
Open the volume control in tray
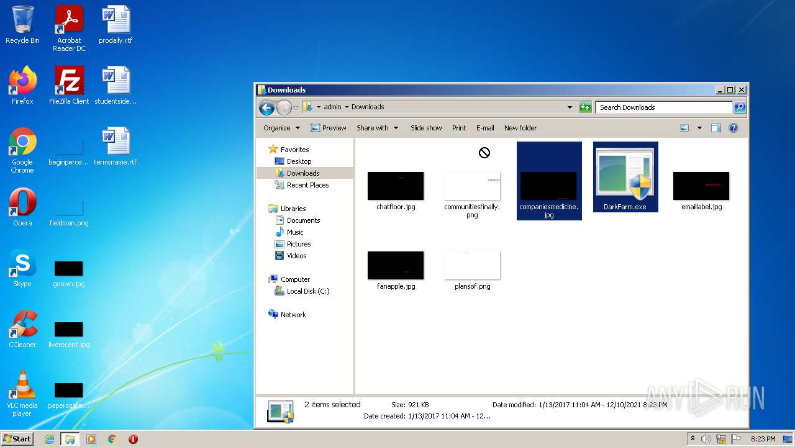pyautogui.click(x=706, y=439)
